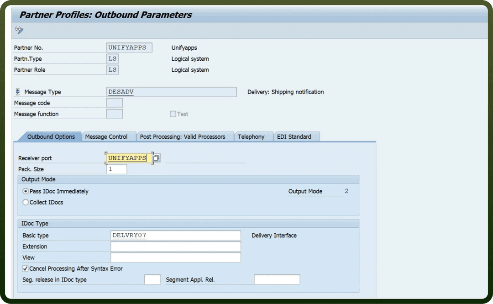Click the Segment Appl. Rel. field

pos(277,279)
